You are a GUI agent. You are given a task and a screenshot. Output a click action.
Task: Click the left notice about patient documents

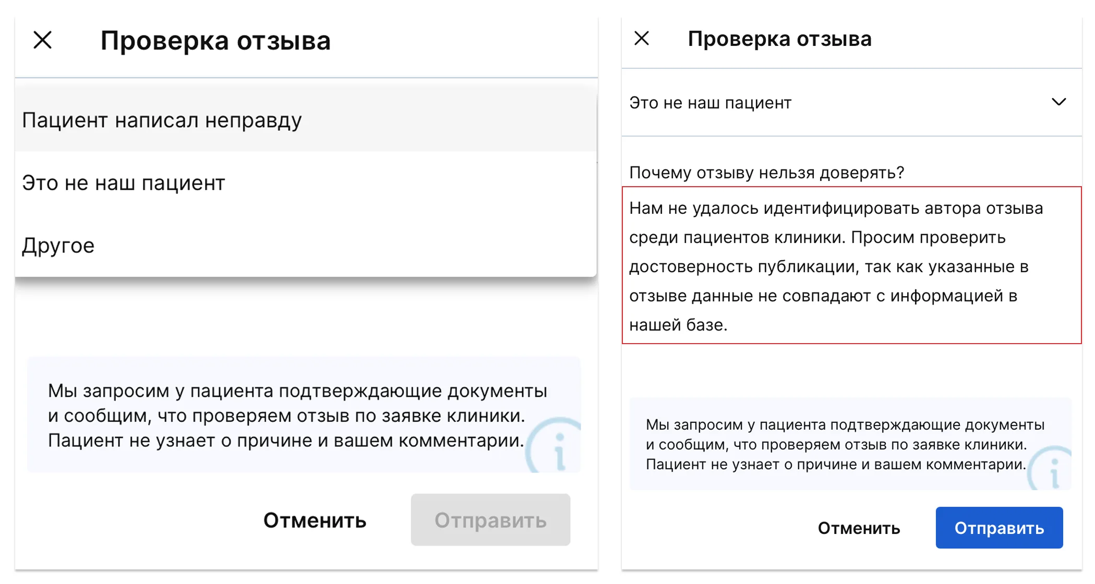304,415
